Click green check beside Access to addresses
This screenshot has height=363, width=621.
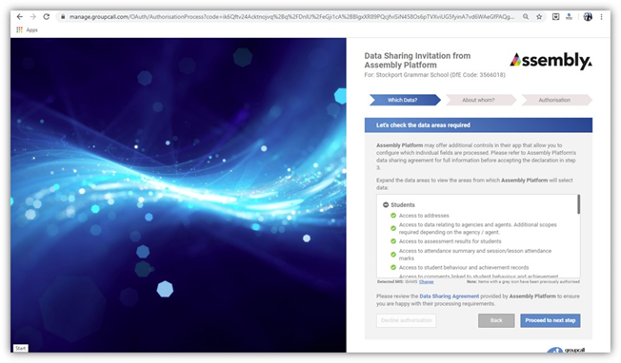click(393, 216)
